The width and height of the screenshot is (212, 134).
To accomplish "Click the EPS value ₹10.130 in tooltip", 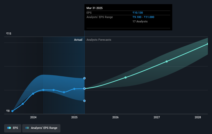I will tap(138, 13).
